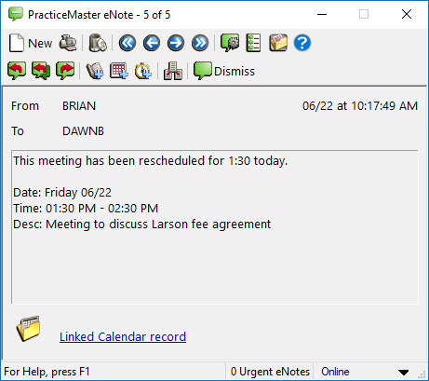Screen dimensions: 429x381
Task: Create a New eNote
Action: coord(31,43)
